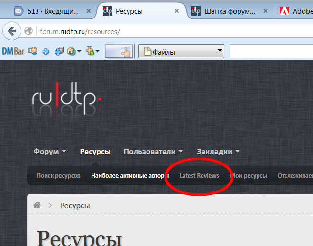Click the DMBar search input field

271,51
